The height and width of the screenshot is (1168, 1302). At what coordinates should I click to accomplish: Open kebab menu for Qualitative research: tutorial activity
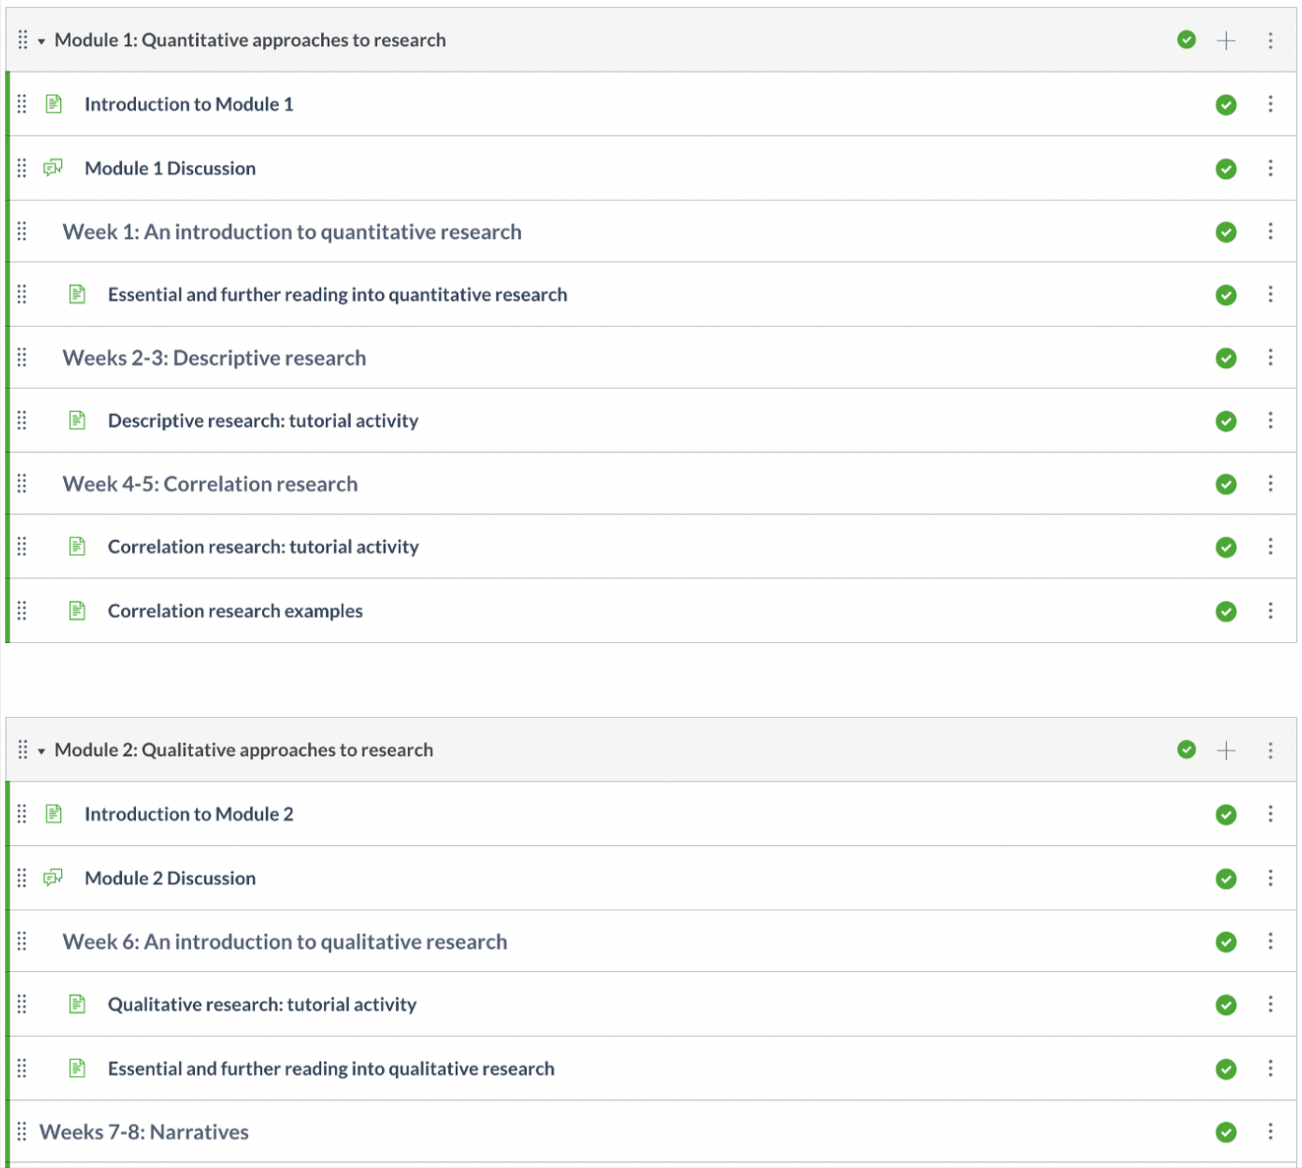(x=1270, y=1005)
